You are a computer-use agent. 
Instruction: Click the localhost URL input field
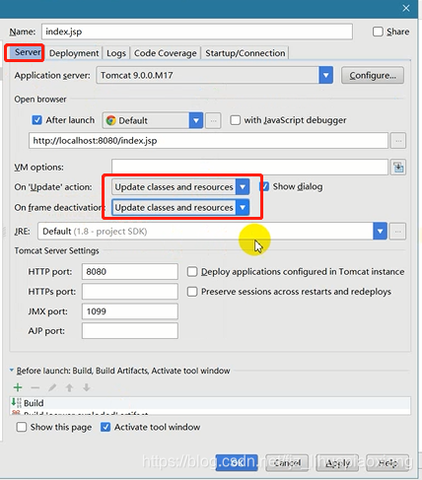208,141
